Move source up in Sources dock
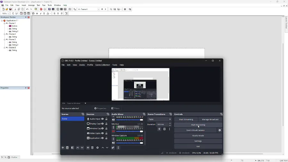The height and width of the screenshot is (162, 288). pos(103,148)
